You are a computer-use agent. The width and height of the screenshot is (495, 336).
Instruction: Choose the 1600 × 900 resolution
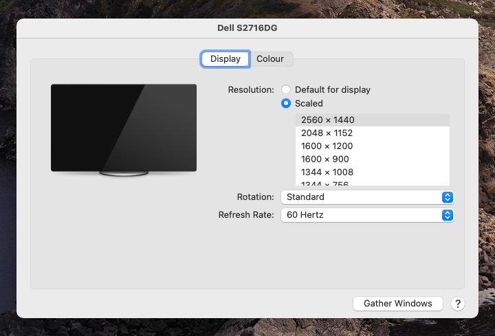click(373, 159)
